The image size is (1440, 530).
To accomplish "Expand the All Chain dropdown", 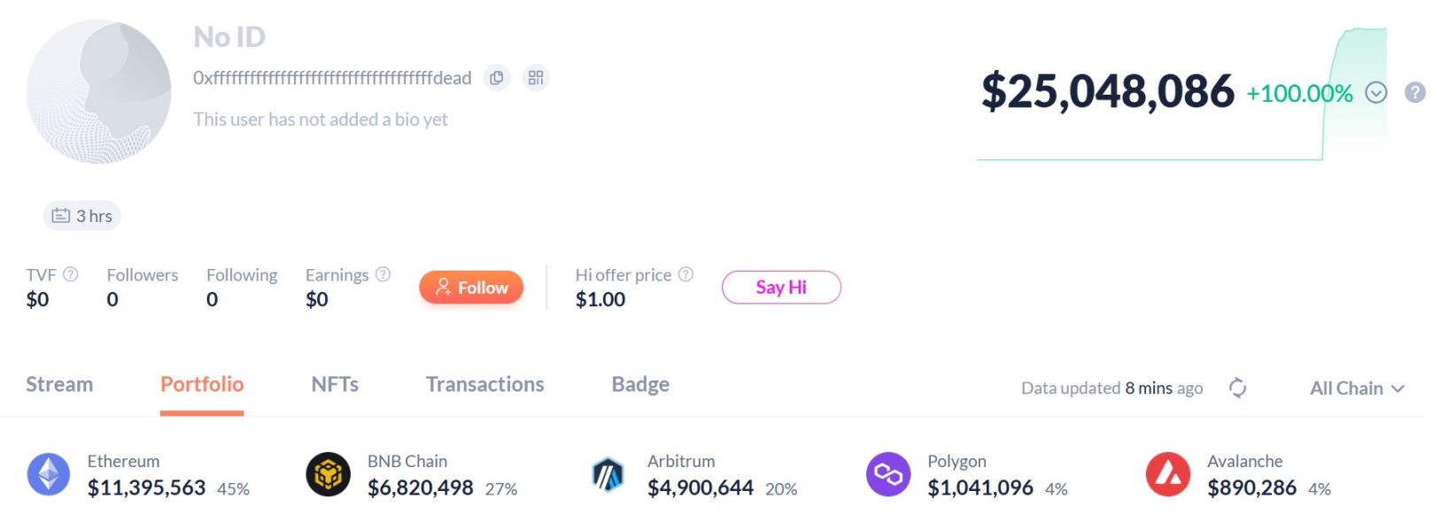I will 1357,388.
